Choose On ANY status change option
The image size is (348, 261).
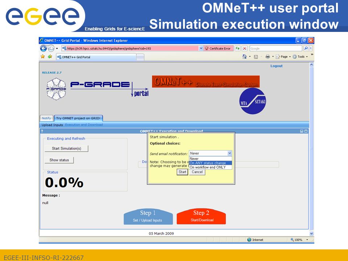click(210, 163)
